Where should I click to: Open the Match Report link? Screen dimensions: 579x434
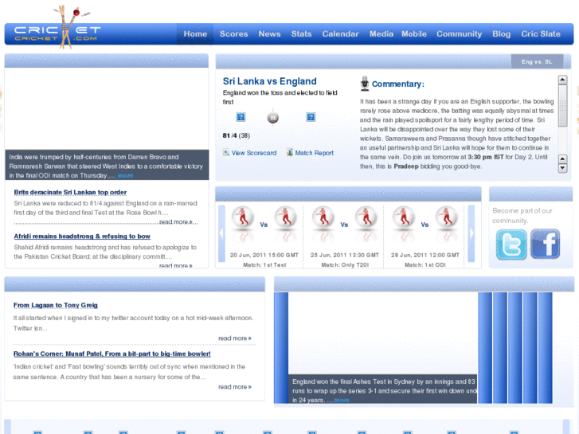click(x=315, y=153)
